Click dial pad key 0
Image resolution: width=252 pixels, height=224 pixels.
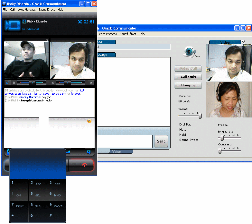(x=38, y=216)
